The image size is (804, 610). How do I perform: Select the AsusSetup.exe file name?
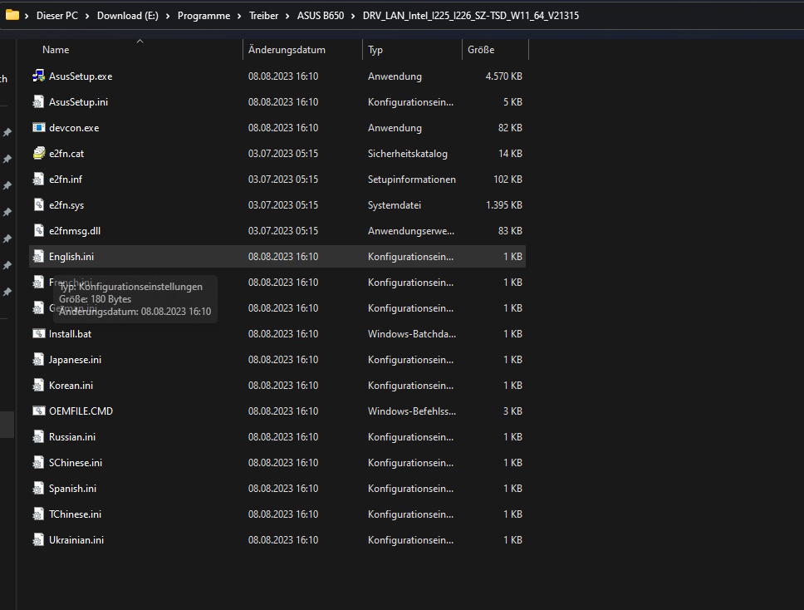coord(81,76)
